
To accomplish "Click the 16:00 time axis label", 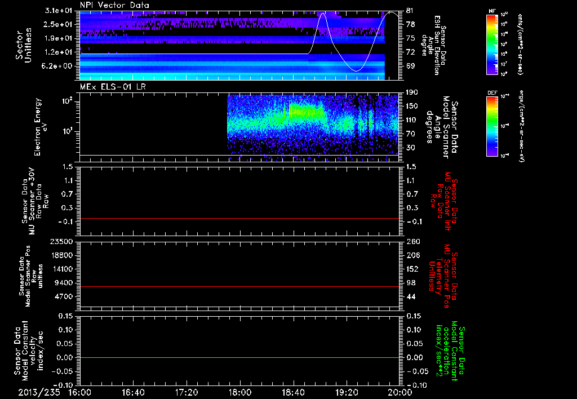I will 80,392.
